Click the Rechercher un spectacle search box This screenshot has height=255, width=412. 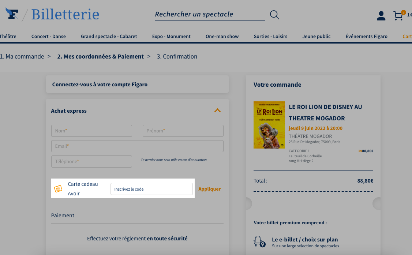click(x=210, y=14)
